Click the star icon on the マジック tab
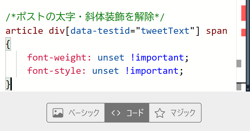The width and height of the screenshot is (250, 131). (160, 113)
